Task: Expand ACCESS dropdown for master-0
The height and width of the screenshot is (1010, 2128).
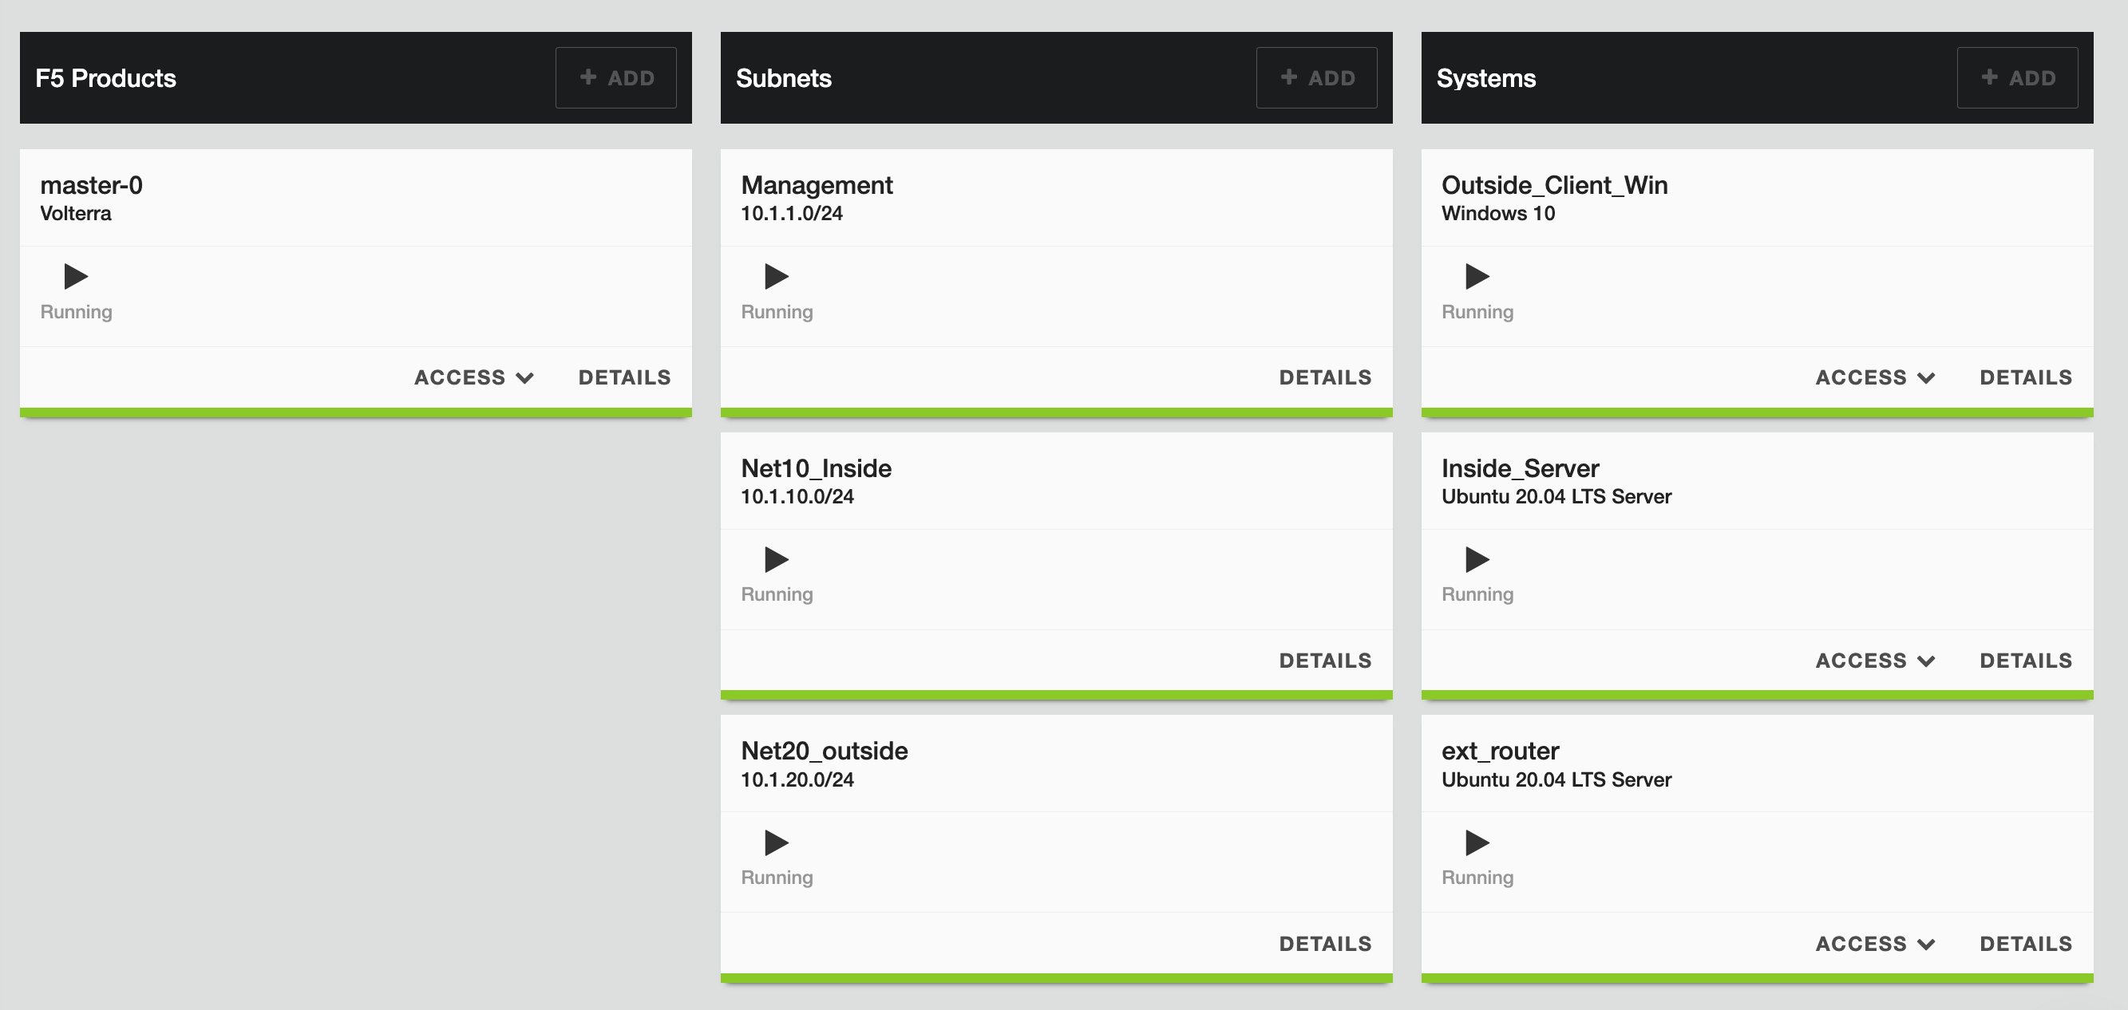Action: click(473, 377)
